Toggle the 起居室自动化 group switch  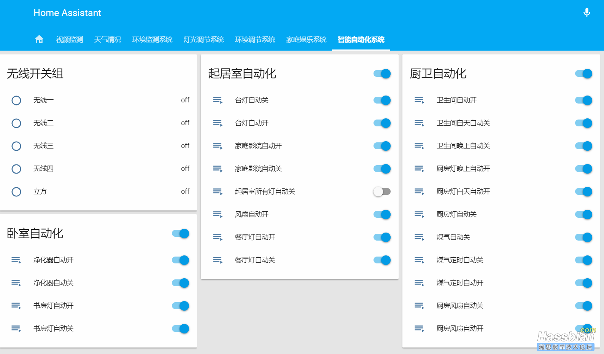tap(382, 73)
